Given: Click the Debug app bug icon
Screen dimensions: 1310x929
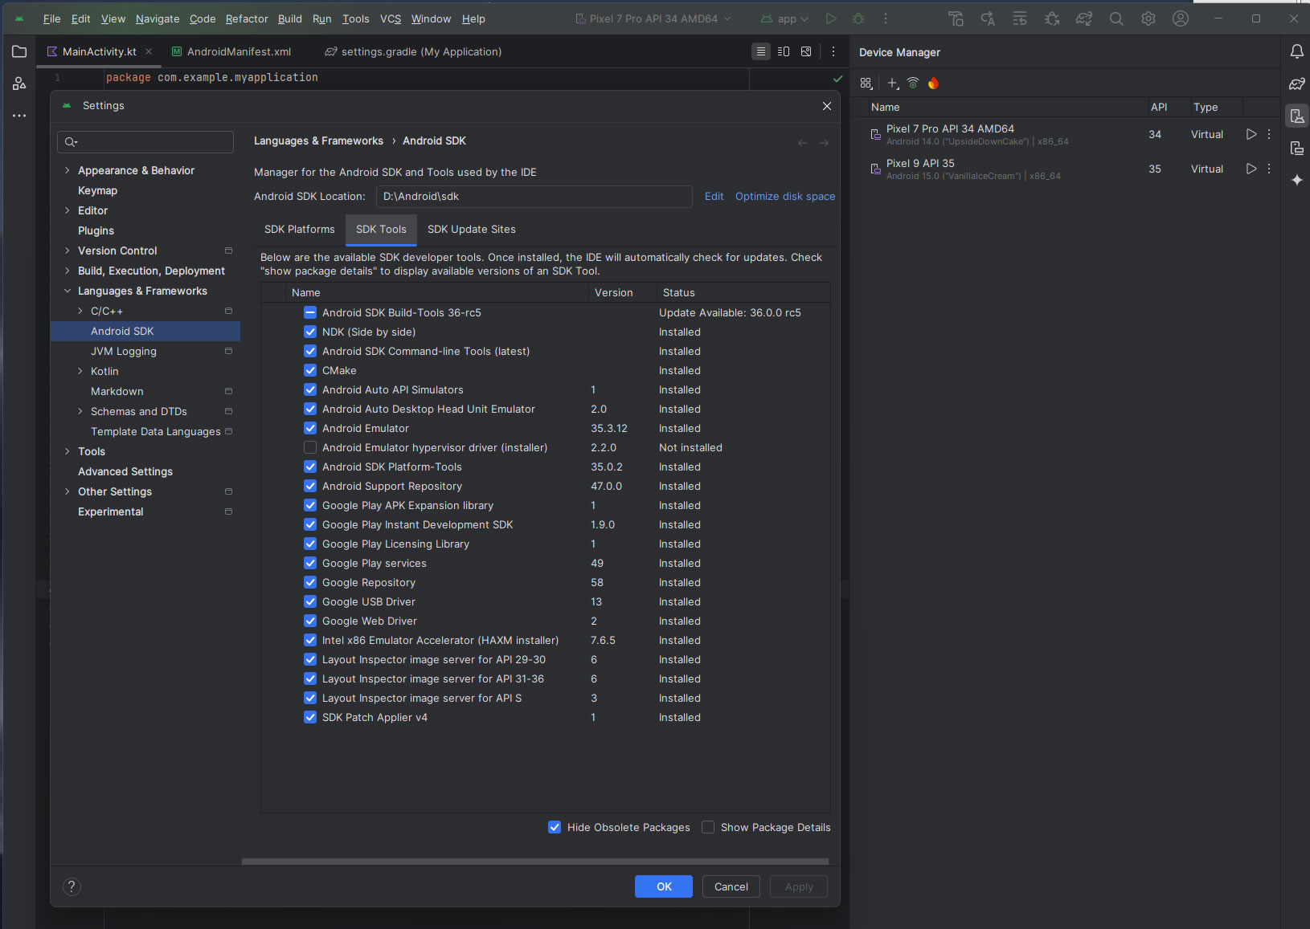Looking at the screenshot, I should (858, 18).
